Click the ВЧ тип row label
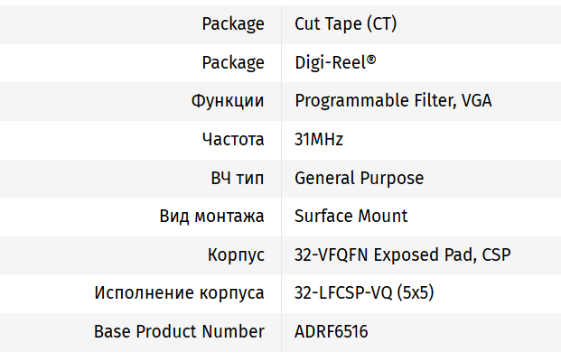Screen dimensions: 561x361 point(238,178)
